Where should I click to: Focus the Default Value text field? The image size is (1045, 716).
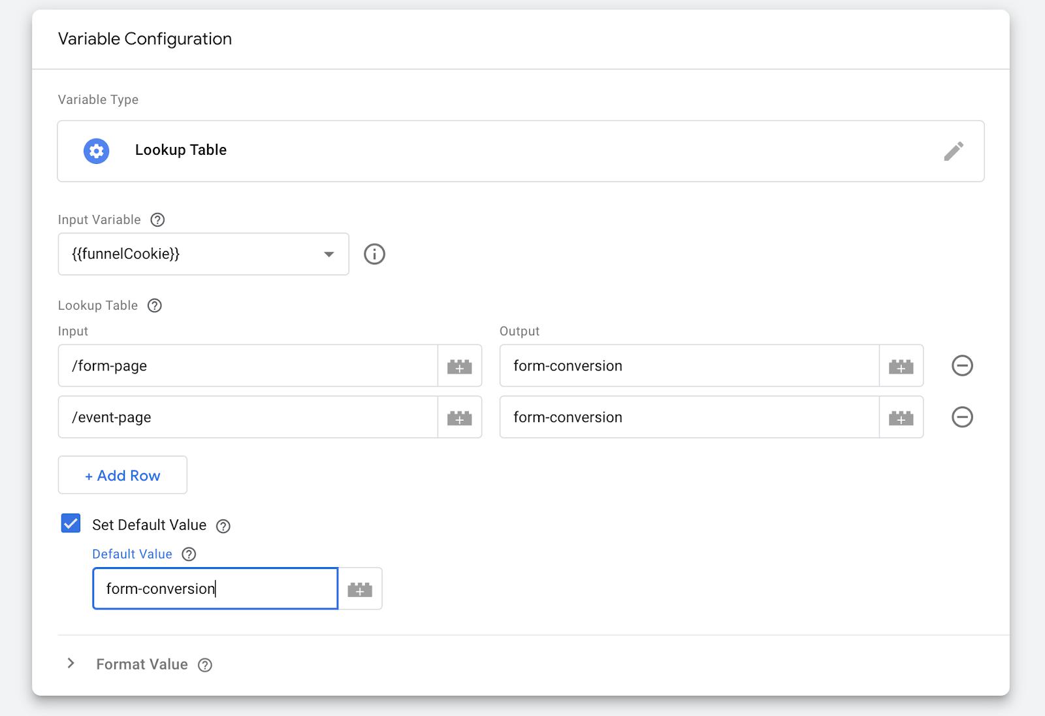pos(216,589)
